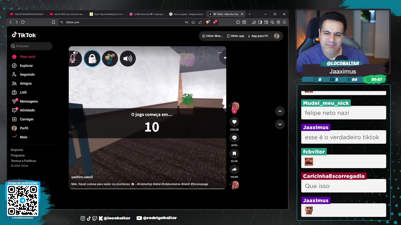Bookmark this page in the address bar
This screenshot has height=225, width=401.
coord(54,22)
